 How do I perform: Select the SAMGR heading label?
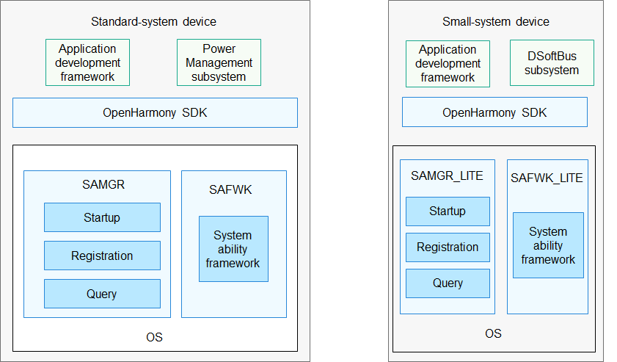(103, 185)
